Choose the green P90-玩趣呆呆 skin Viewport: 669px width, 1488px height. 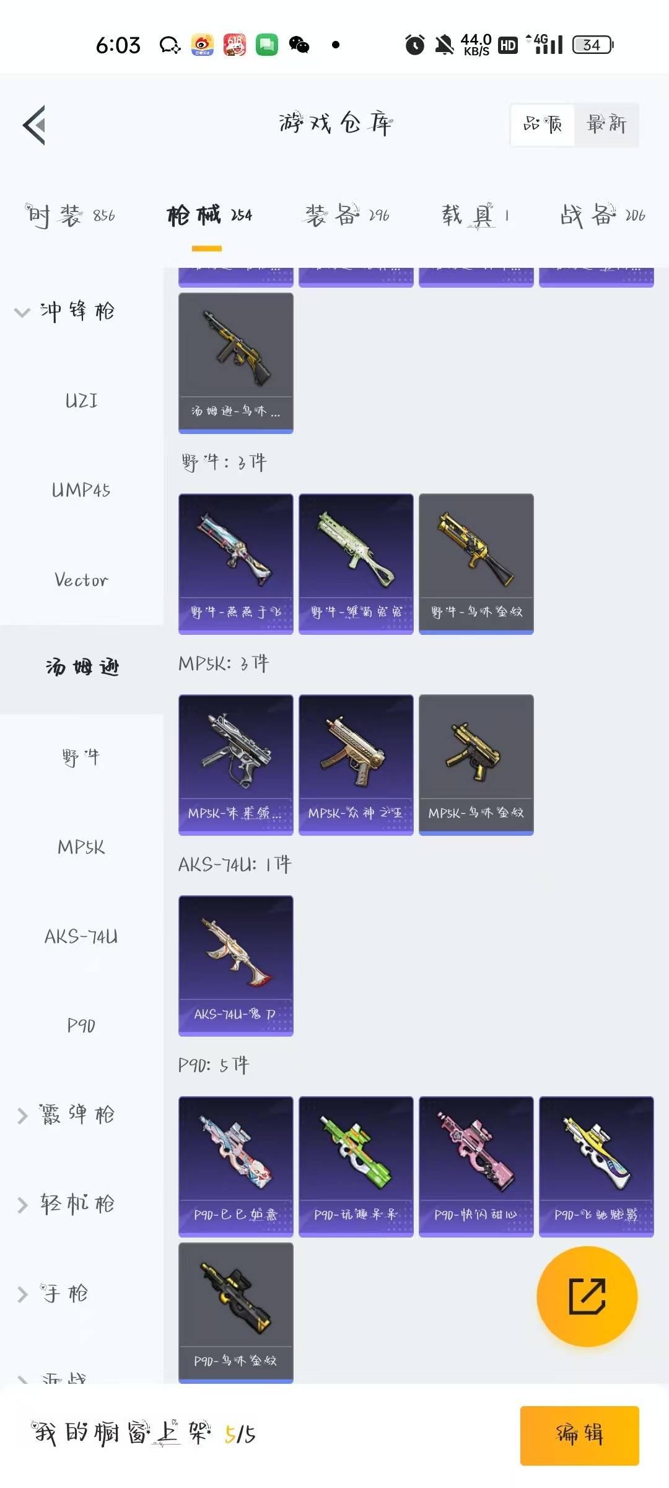356,1166
